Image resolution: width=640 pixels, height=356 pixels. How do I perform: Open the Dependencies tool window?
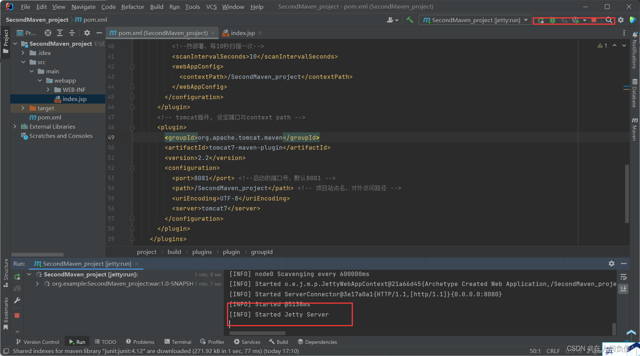click(x=317, y=342)
